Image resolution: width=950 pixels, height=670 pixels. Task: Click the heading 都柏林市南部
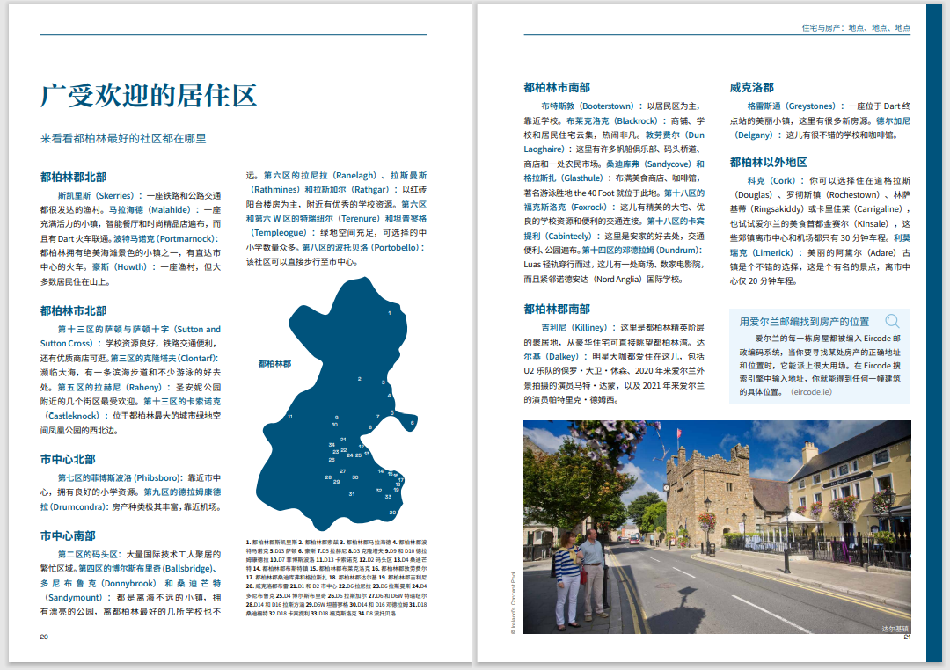click(557, 87)
